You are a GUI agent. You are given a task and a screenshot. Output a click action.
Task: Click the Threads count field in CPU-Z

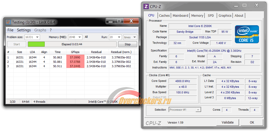[x=255, y=110]
